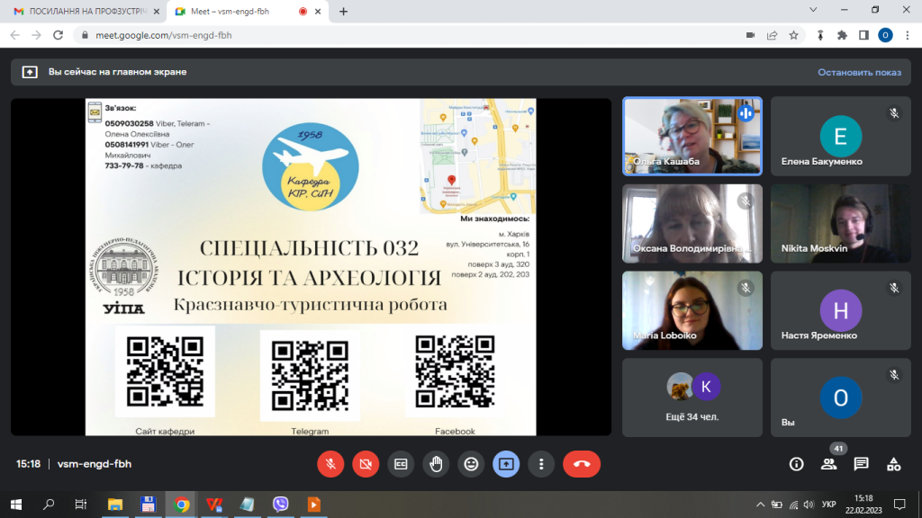The height and width of the screenshot is (518, 922).
Task: Open the clock showing 22.02.2023
Action: tap(863, 505)
